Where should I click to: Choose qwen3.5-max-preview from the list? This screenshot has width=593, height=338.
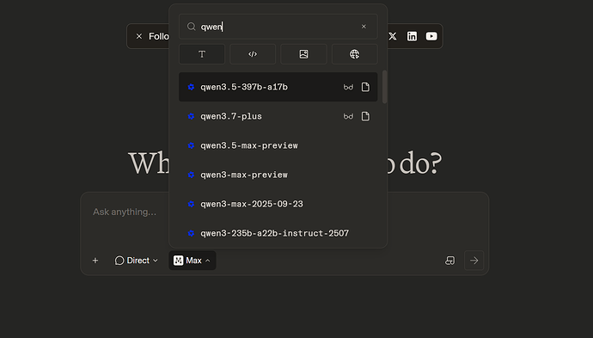pos(278,145)
